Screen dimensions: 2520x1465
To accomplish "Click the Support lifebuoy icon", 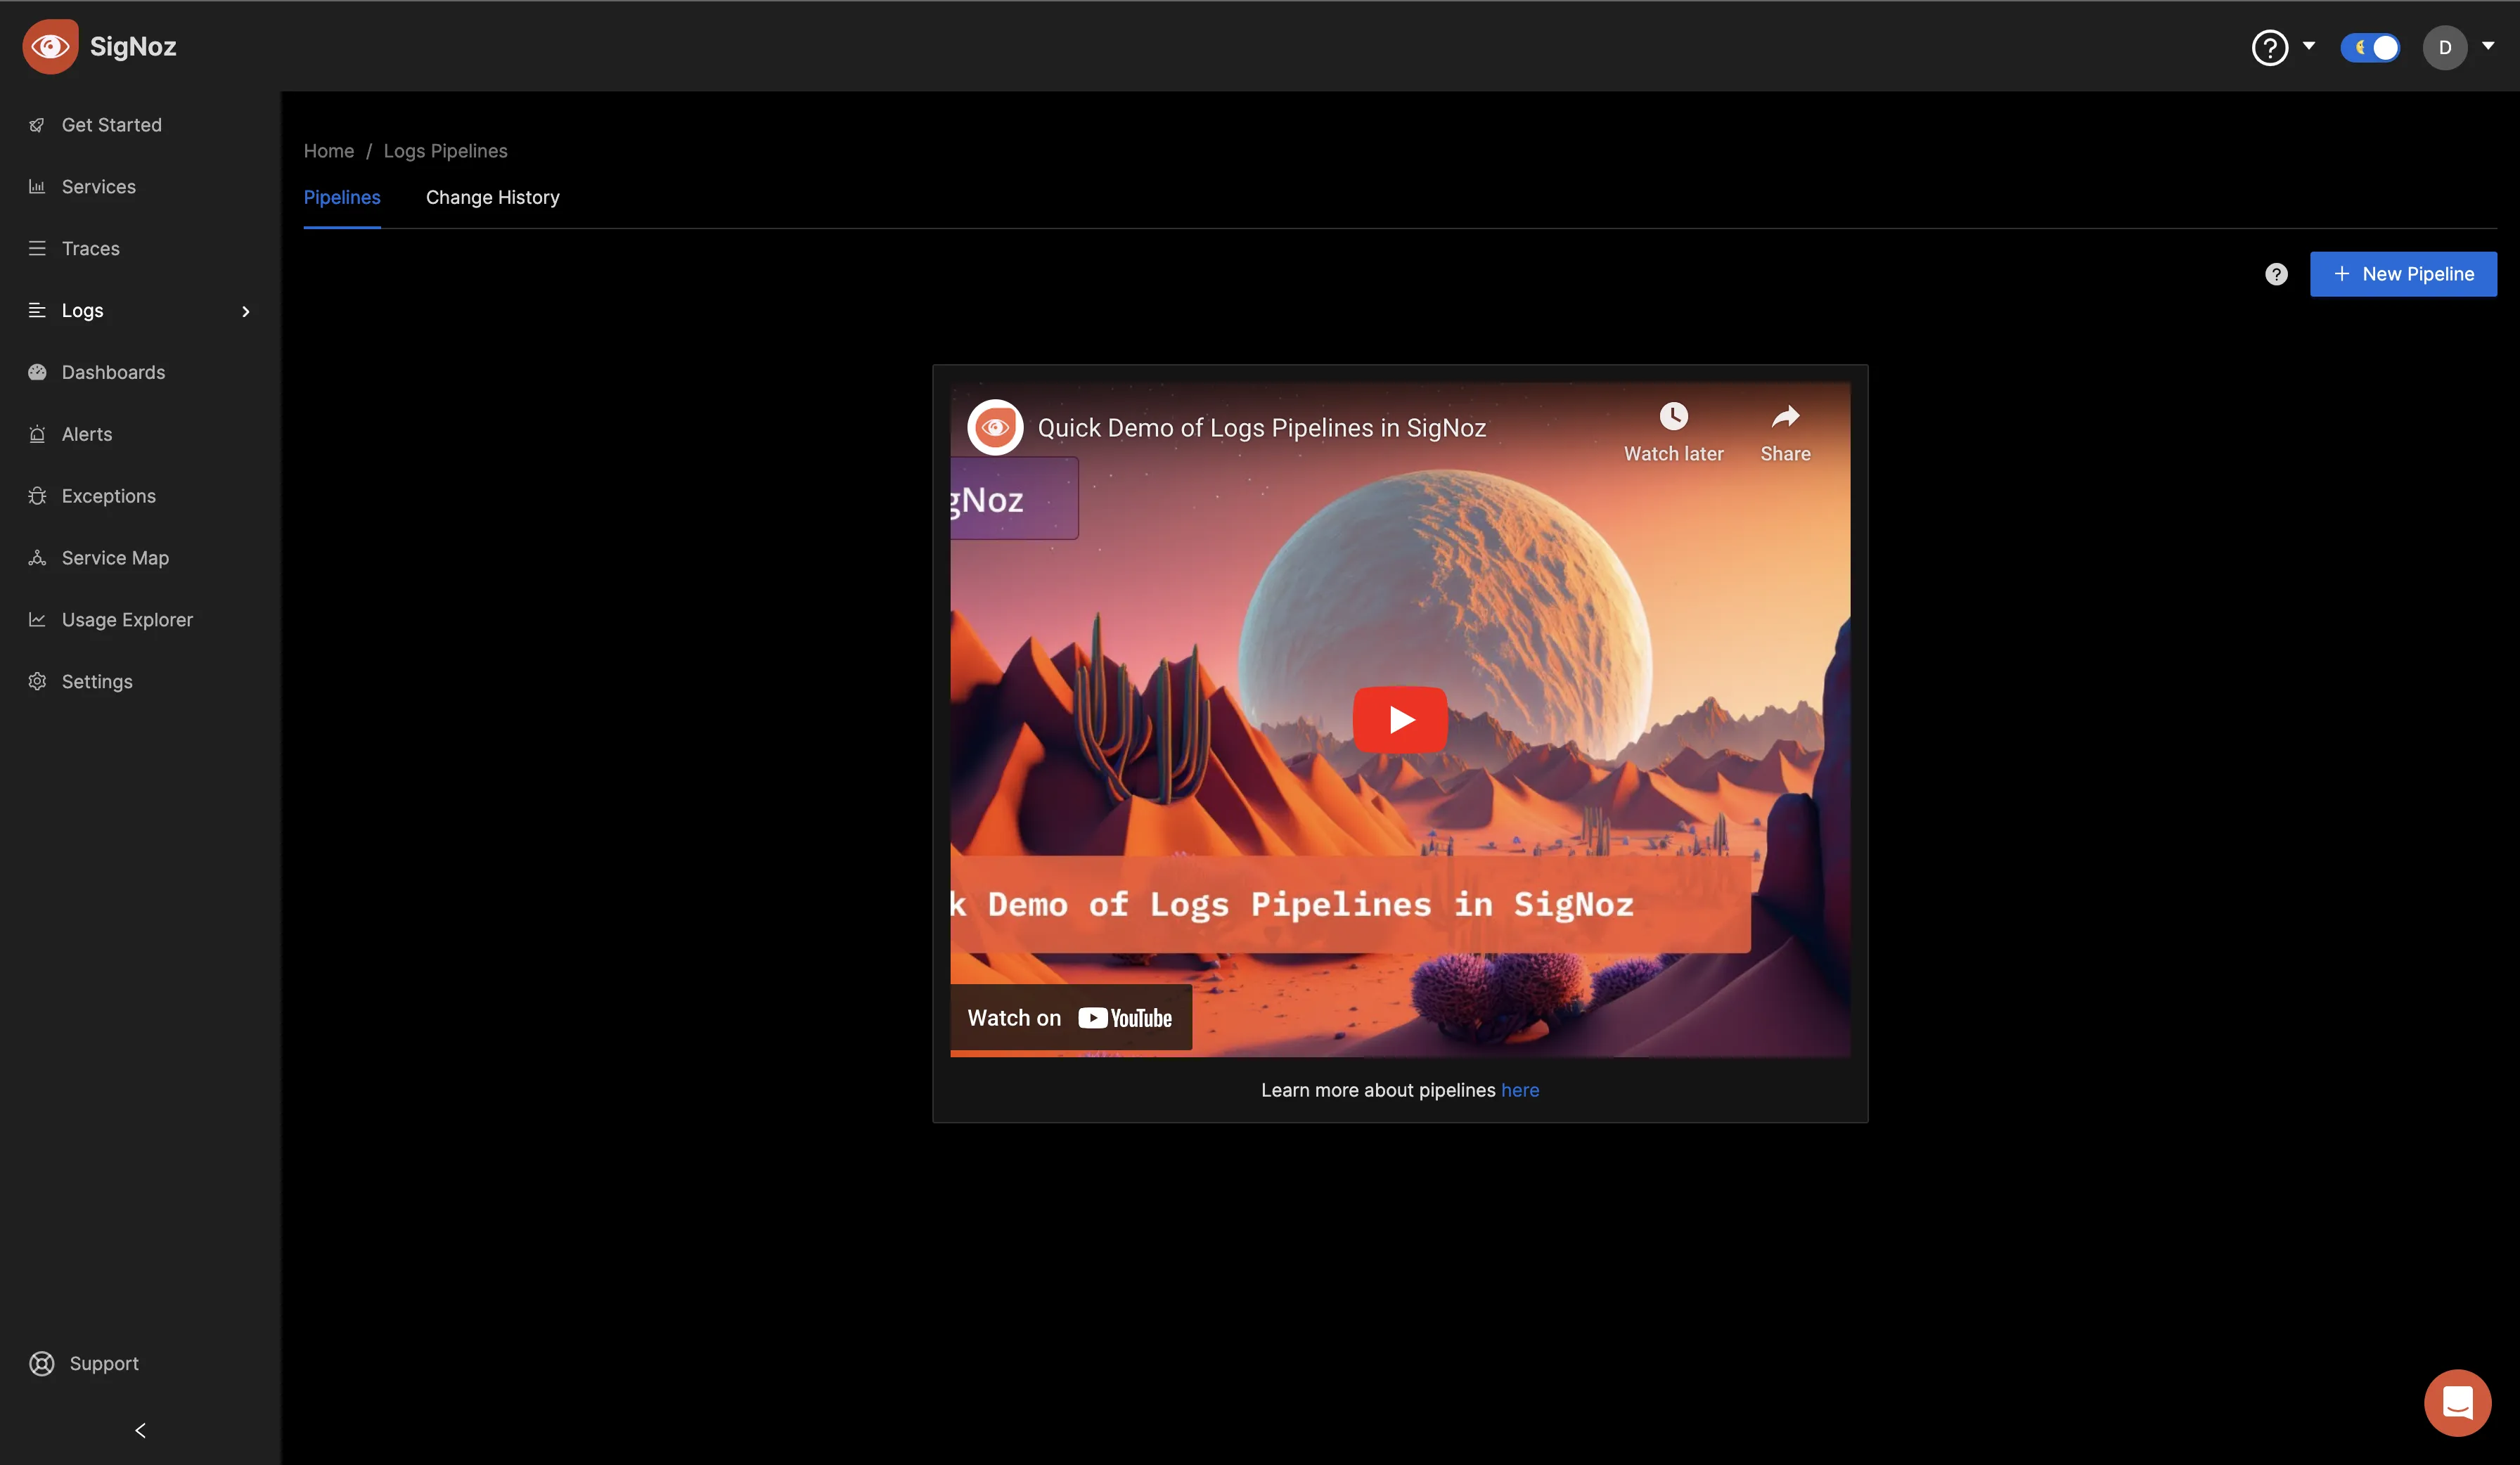I will (x=42, y=1363).
